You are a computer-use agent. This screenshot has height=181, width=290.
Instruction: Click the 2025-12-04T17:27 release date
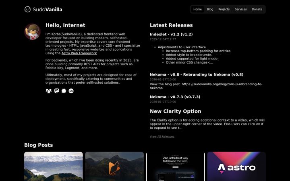[x=163, y=39]
